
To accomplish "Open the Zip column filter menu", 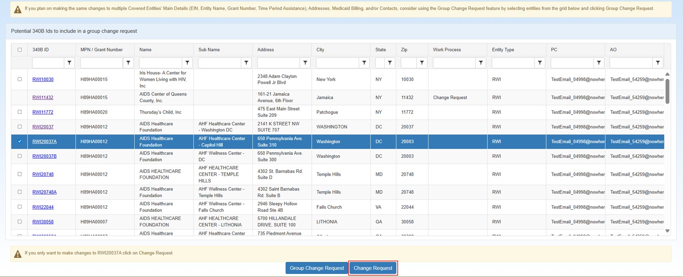I will [x=422, y=63].
